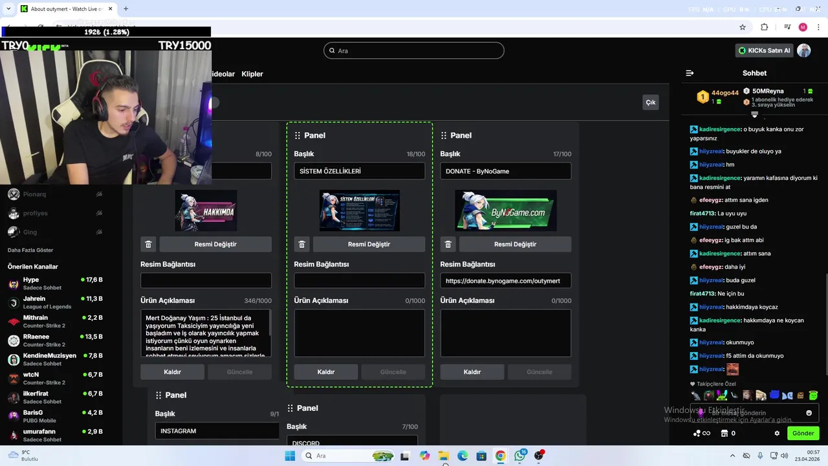Click drag handle of DONATE panel
The width and height of the screenshot is (828, 466).
click(444, 135)
